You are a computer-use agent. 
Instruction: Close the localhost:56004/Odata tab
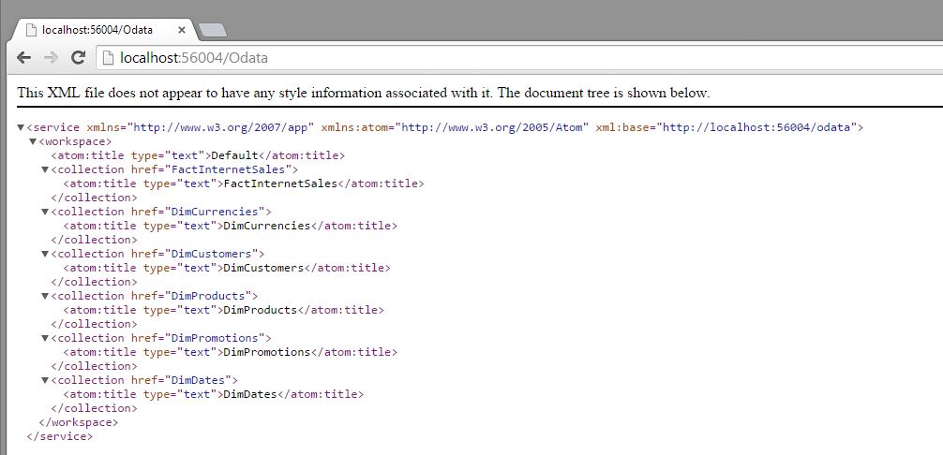(x=182, y=29)
